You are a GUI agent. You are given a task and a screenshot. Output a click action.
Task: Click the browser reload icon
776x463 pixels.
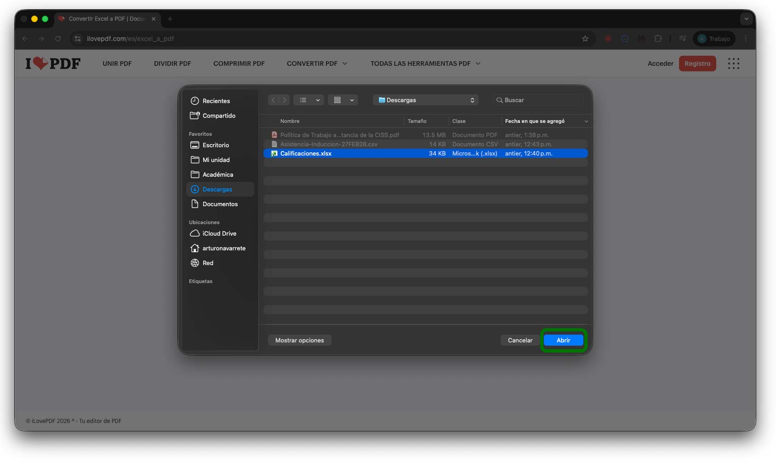58,39
